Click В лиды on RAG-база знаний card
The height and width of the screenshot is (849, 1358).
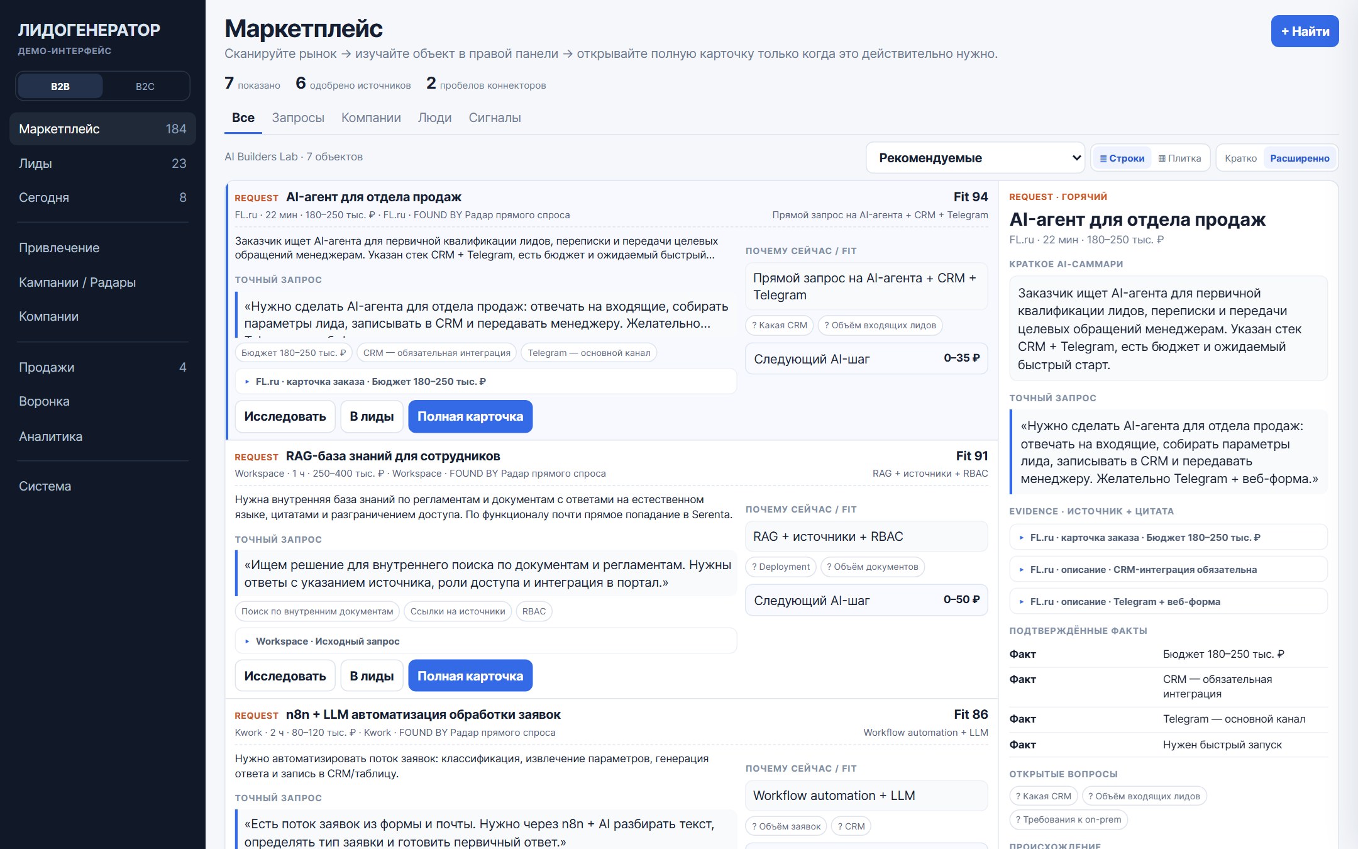click(x=372, y=676)
